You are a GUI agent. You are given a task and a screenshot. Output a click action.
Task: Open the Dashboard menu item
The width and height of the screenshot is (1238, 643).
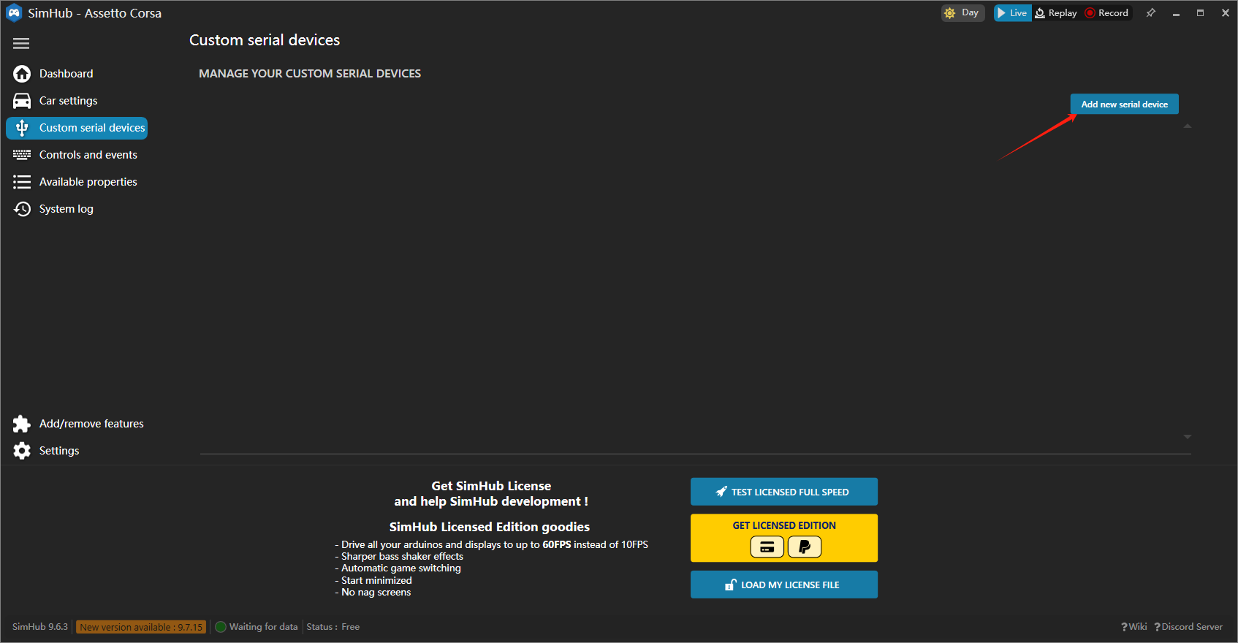pyautogui.click(x=76, y=74)
